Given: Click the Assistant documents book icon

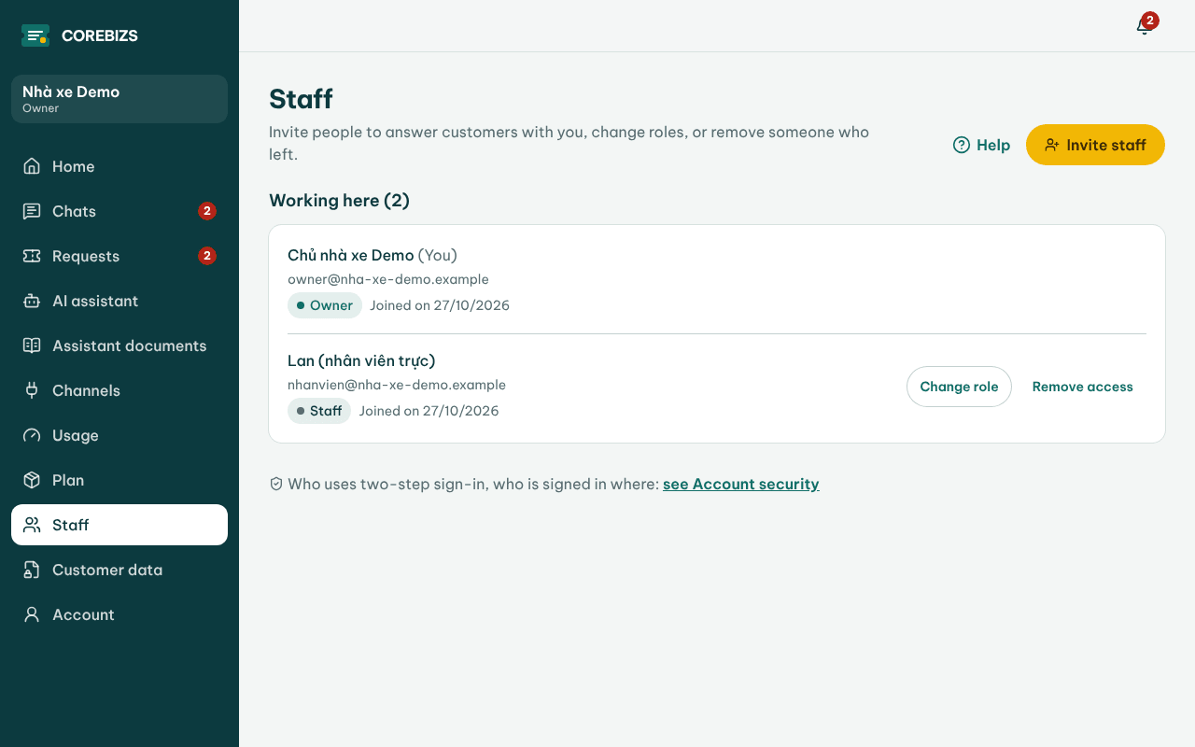Looking at the screenshot, I should [32, 345].
